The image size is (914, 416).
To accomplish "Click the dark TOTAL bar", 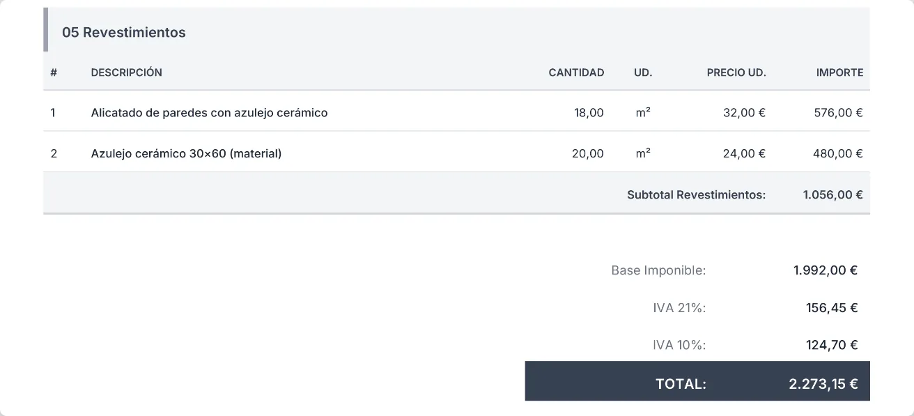I will tap(697, 381).
